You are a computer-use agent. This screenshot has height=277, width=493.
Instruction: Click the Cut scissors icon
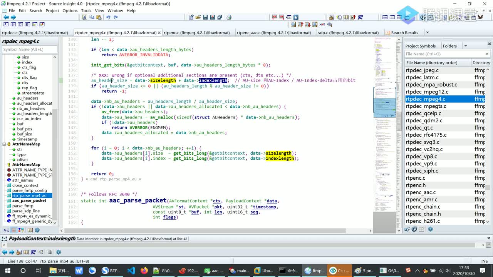coord(85,17)
